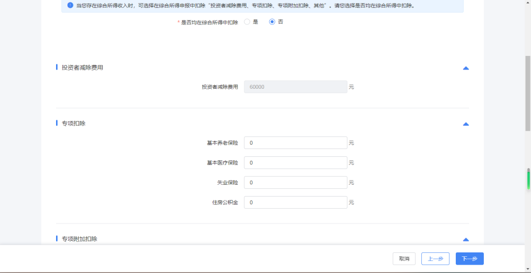Click the 基本医疗保险 label

click(223, 163)
